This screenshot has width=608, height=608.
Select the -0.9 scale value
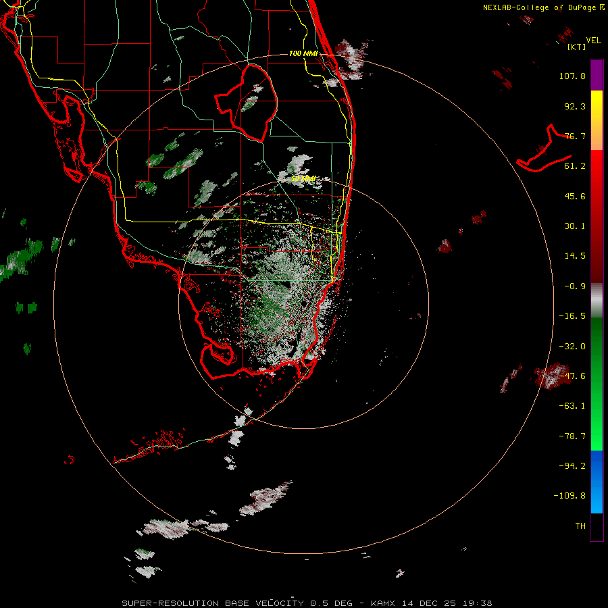[x=575, y=286]
